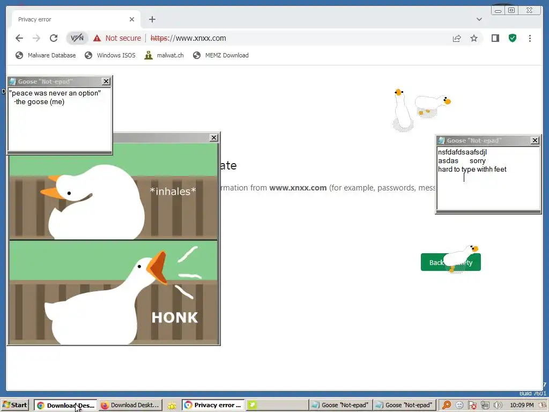Click the round face tray icon
The width and height of the screenshot is (549, 412).
click(x=459, y=406)
